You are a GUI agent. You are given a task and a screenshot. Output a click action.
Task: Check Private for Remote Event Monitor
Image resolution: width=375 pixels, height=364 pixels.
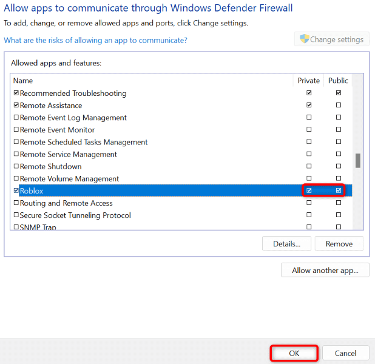click(x=309, y=130)
